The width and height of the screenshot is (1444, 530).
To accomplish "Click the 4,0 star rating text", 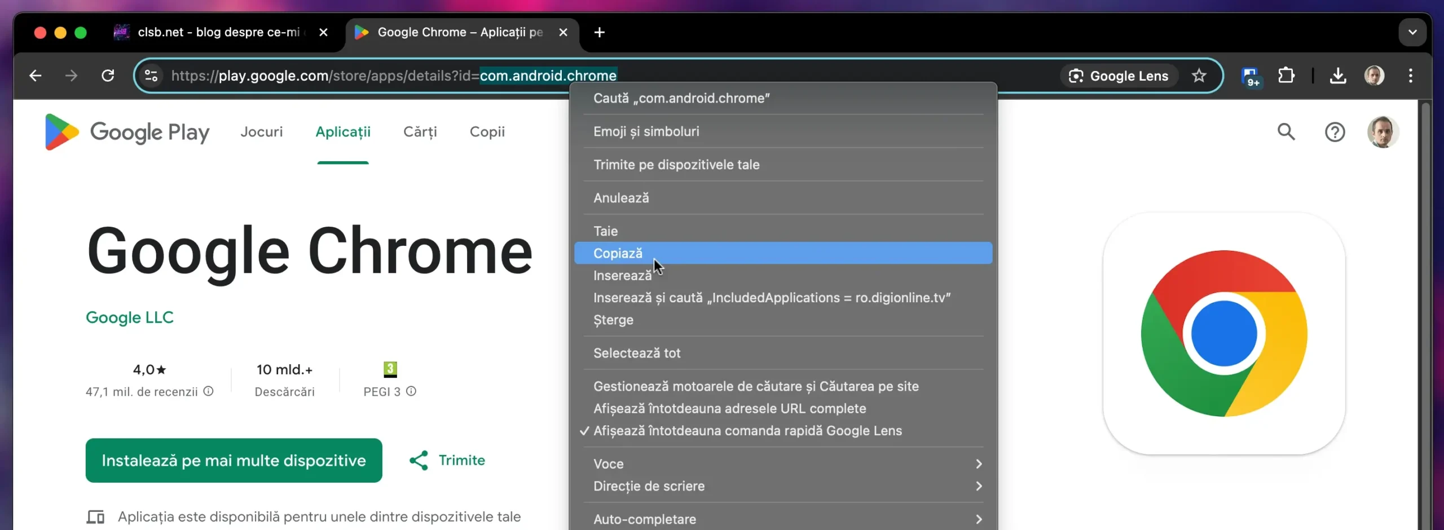I will tap(149, 369).
